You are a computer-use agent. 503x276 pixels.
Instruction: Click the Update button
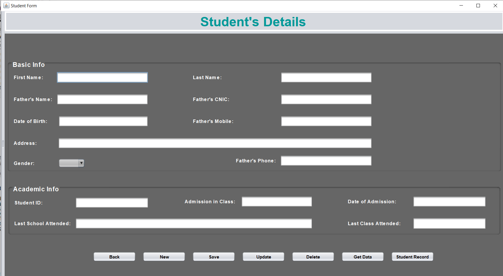[263, 257]
